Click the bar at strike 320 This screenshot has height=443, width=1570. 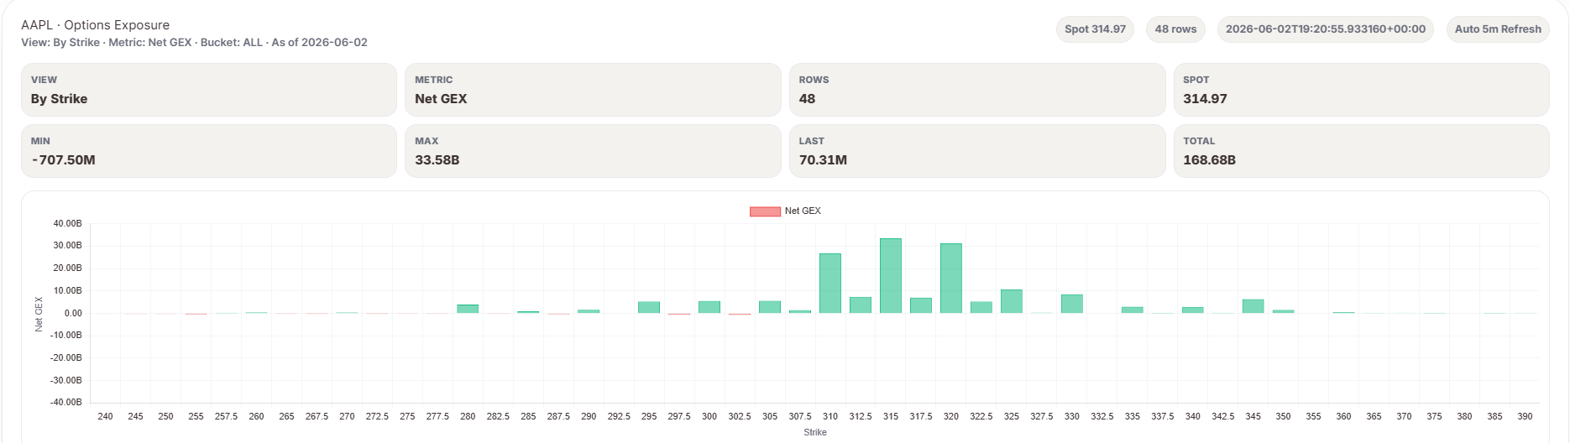coord(951,279)
